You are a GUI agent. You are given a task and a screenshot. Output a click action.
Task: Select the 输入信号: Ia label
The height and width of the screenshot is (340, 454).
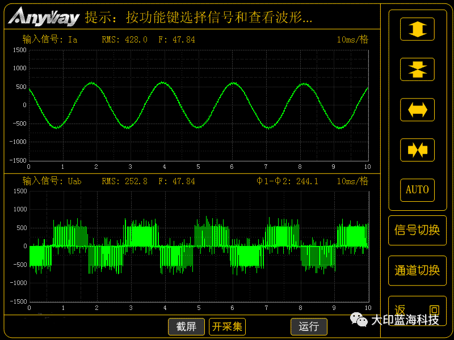click(x=50, y=39)
